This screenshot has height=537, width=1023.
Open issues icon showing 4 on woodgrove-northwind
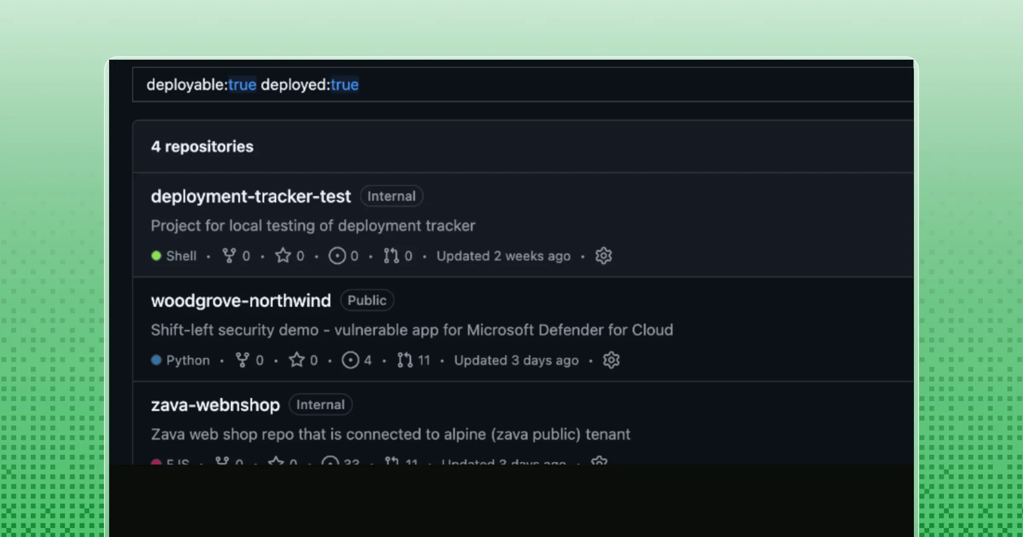350,360
